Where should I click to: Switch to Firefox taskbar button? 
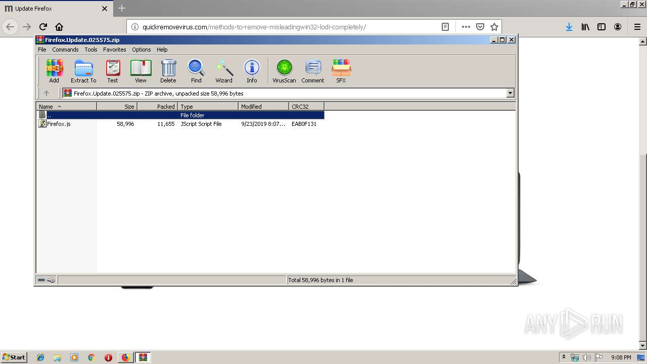pos(125,357)
